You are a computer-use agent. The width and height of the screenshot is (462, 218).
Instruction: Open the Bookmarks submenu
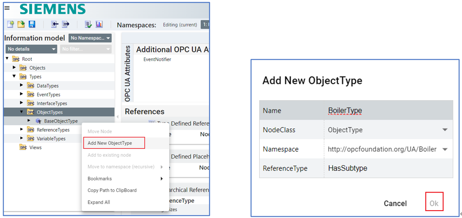click(x=125, y=179)
